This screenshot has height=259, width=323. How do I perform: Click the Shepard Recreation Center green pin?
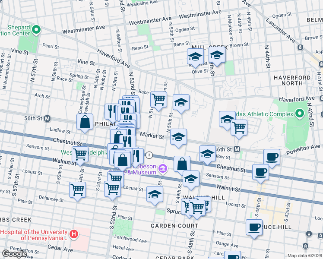click(36, 30)
